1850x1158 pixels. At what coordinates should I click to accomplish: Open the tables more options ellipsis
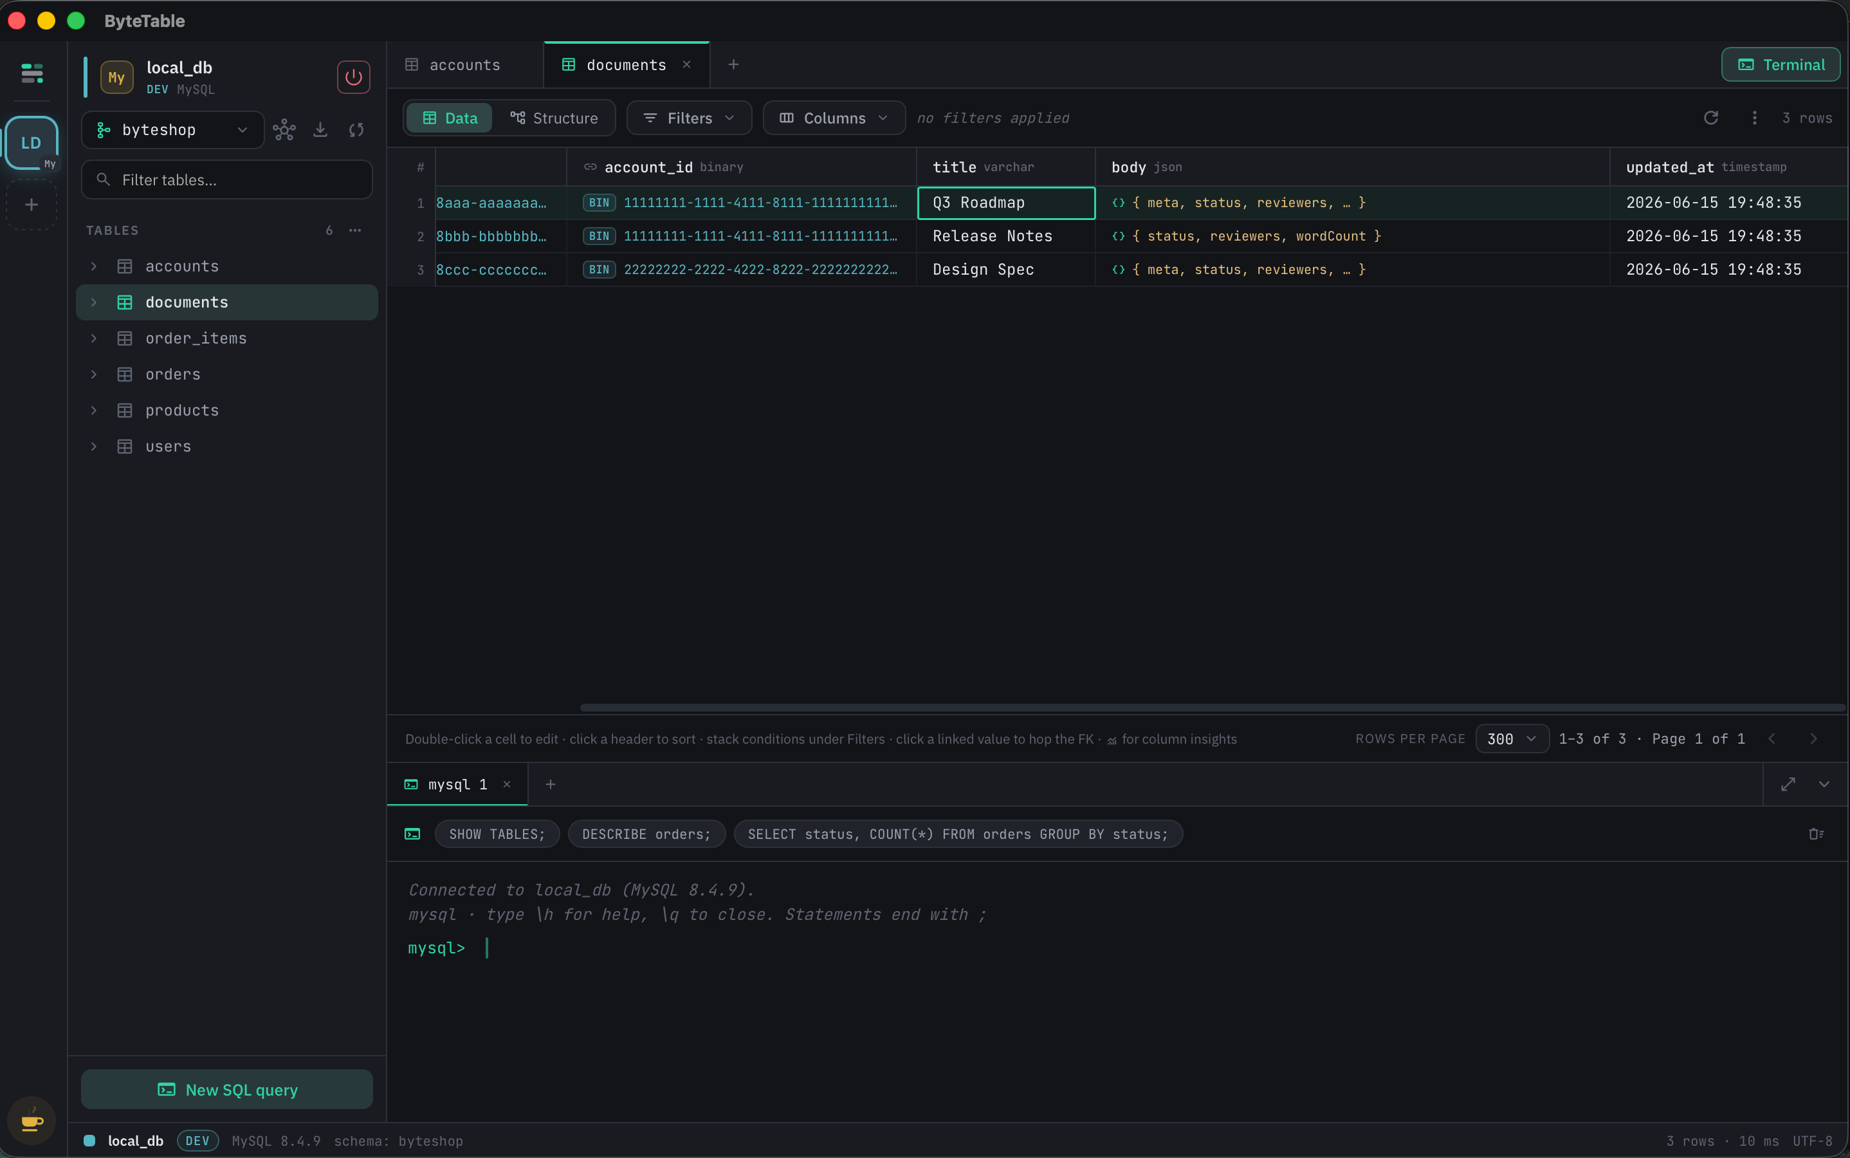(x=354, y=230)
